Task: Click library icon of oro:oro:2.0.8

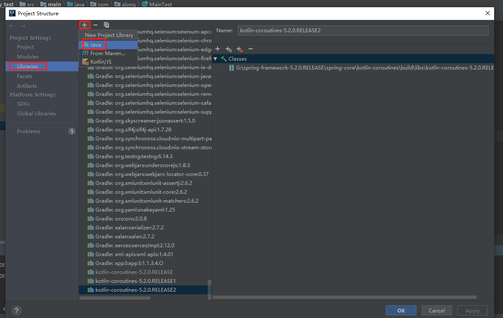Action: pos(91,219)
